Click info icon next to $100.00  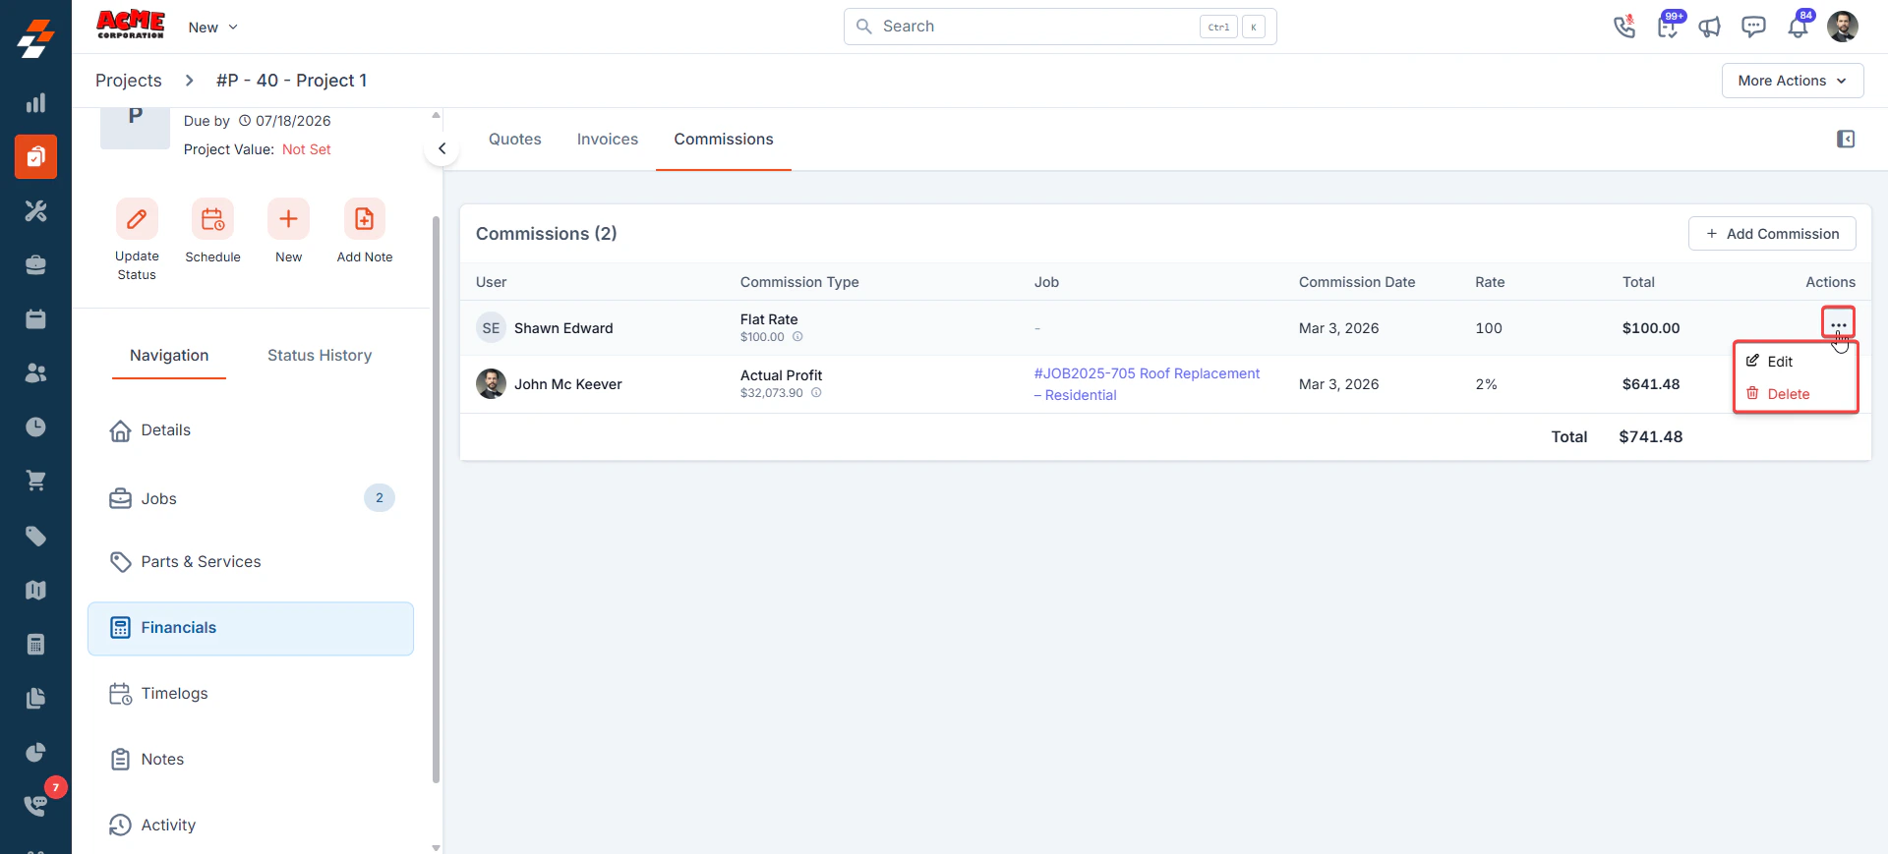click(797, 337)
